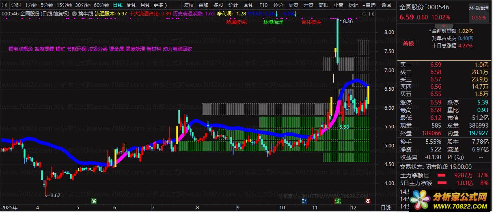
Task: Switch to 周线 weekly chart
Action: click(x=132, y=5)
